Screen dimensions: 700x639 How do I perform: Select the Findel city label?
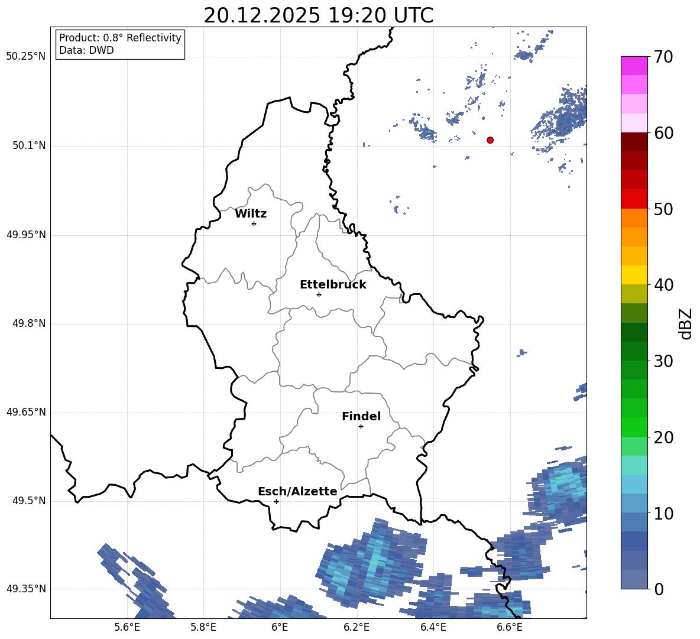click(361, 416)
